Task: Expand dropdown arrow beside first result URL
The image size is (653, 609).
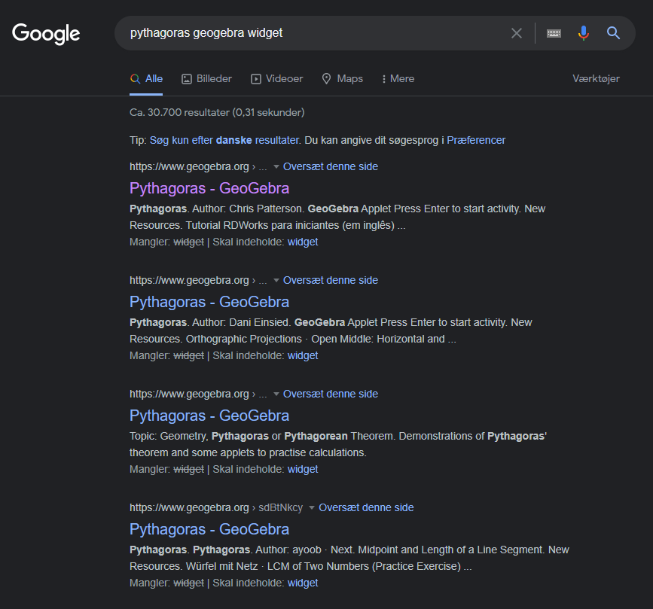Action: coord(276,166)
